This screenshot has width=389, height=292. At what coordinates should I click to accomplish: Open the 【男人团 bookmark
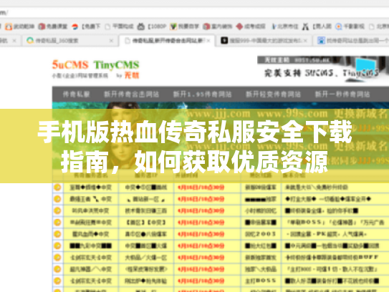point(317,26)
